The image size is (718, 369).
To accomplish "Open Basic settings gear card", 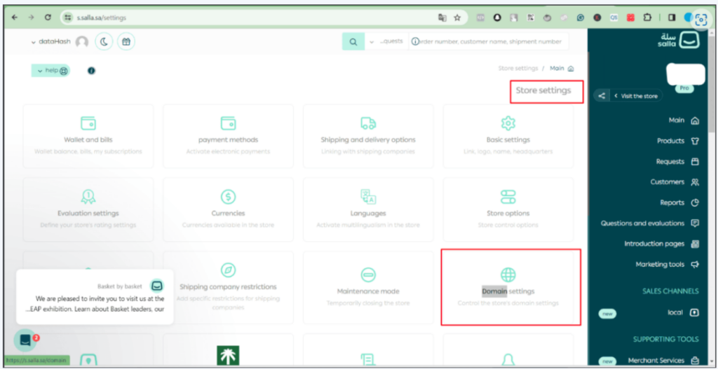I will (508, 137).
